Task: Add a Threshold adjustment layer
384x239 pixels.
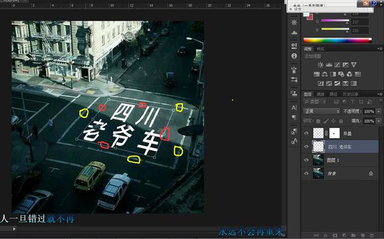Action: [337, 83]
